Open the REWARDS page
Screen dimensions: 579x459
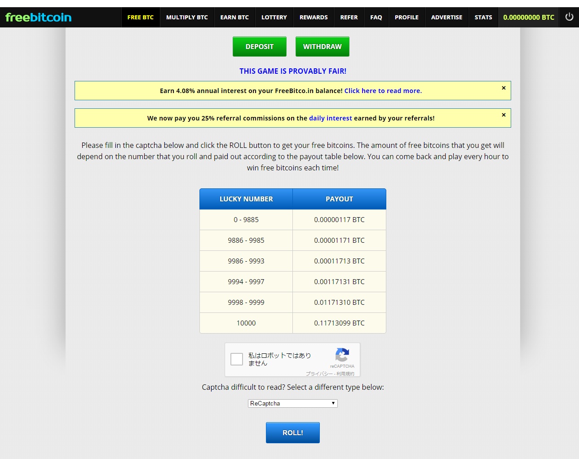click(x=314, y=18)
